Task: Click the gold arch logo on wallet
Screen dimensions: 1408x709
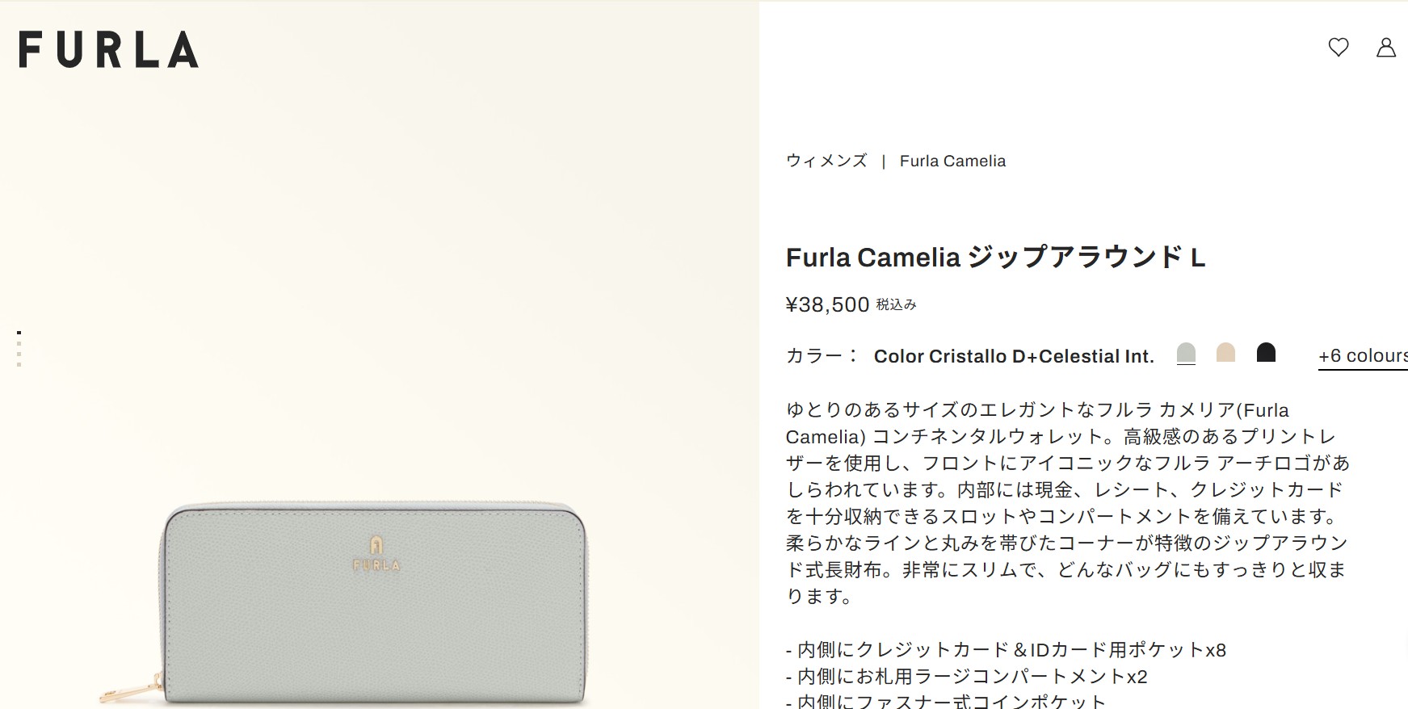Action: (x=376, y=553)
